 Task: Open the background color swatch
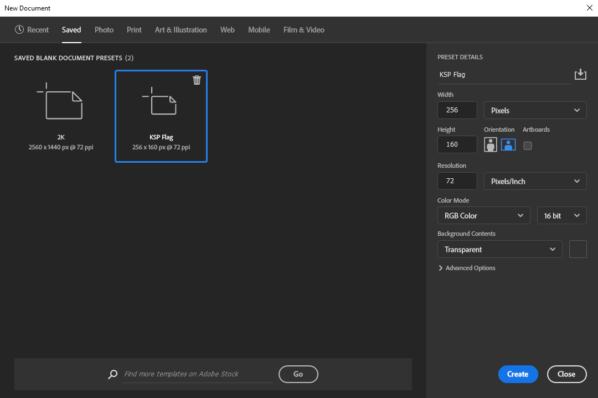(x=578, y=249)
